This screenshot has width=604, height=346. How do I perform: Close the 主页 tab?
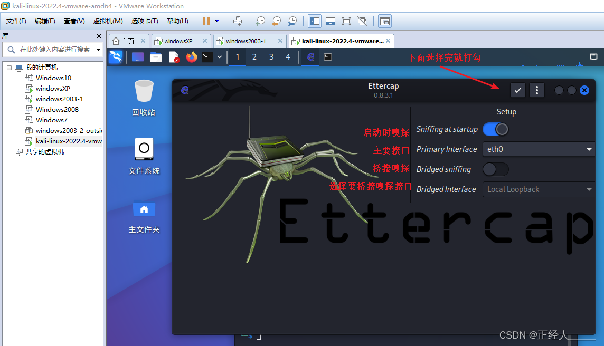(x=143, y=41)
